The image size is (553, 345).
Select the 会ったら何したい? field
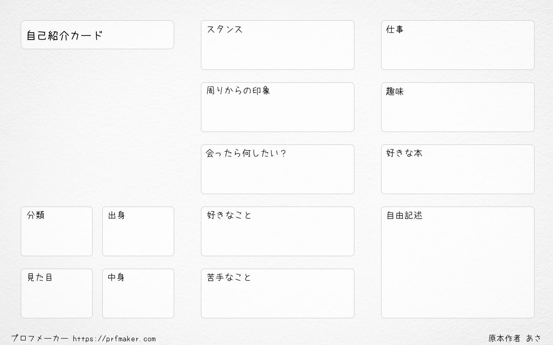(277, 169)
